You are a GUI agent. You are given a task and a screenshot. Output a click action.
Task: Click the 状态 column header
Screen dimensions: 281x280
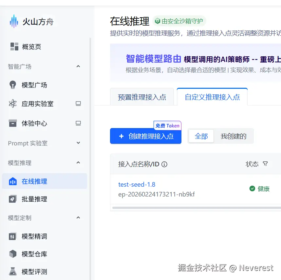tap(252, 164)
